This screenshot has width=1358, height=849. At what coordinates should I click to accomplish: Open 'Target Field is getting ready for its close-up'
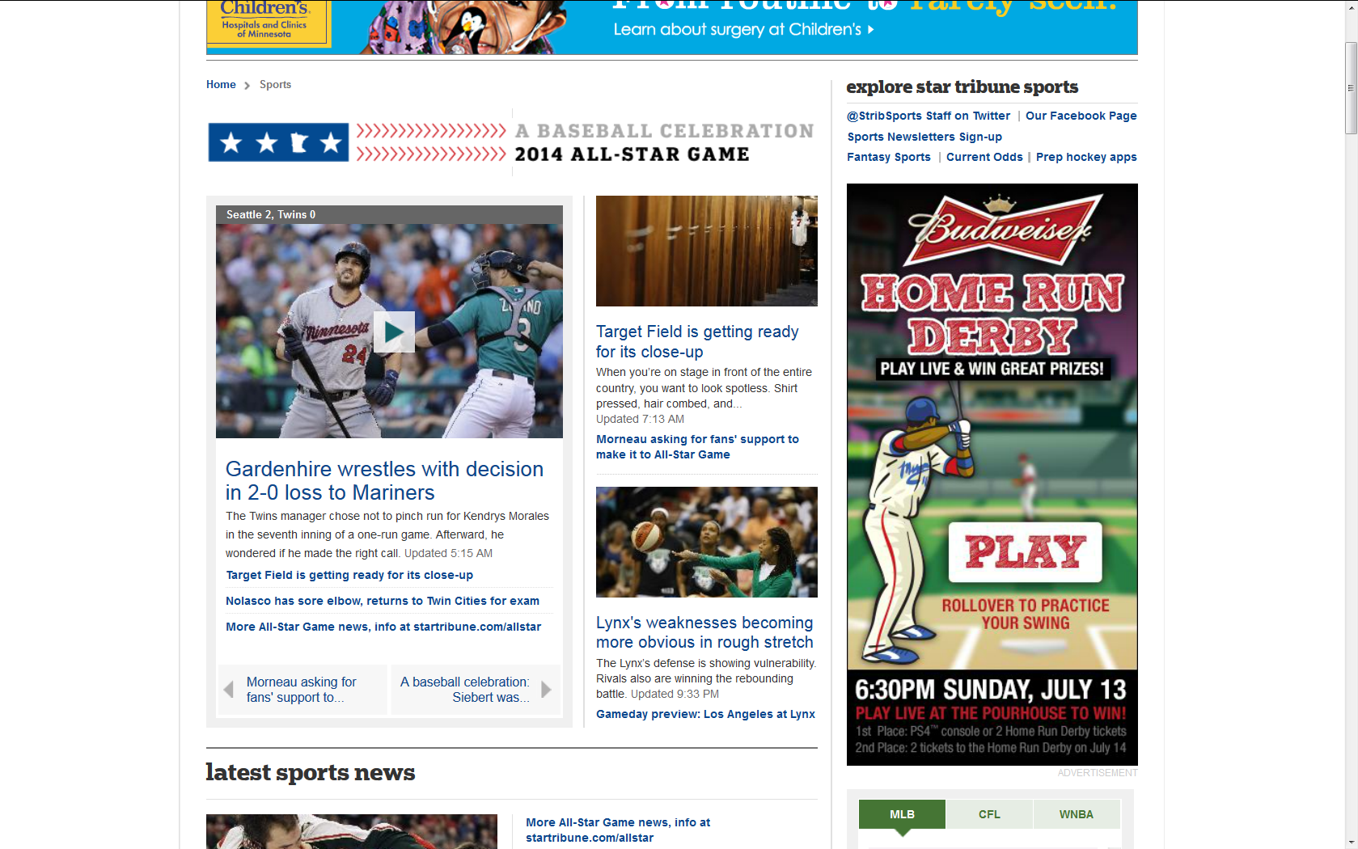696,341
